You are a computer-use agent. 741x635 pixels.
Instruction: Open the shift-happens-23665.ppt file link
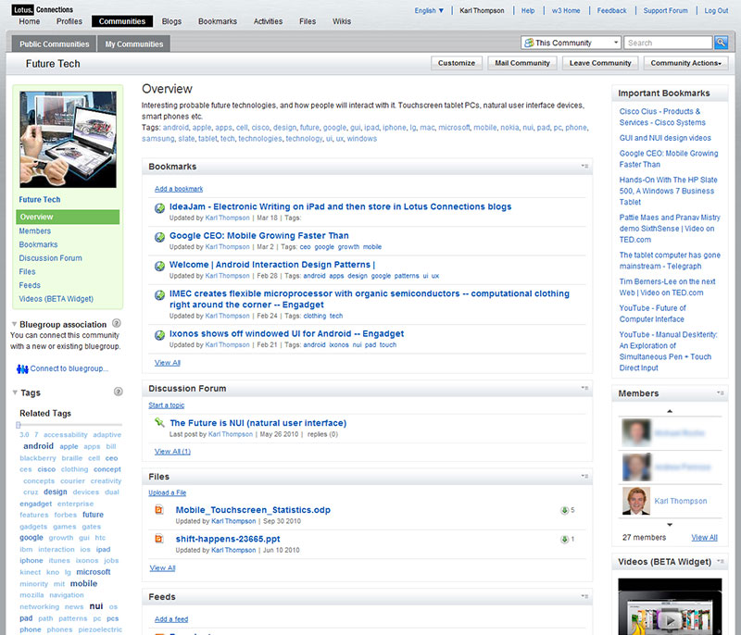[228, 539]
